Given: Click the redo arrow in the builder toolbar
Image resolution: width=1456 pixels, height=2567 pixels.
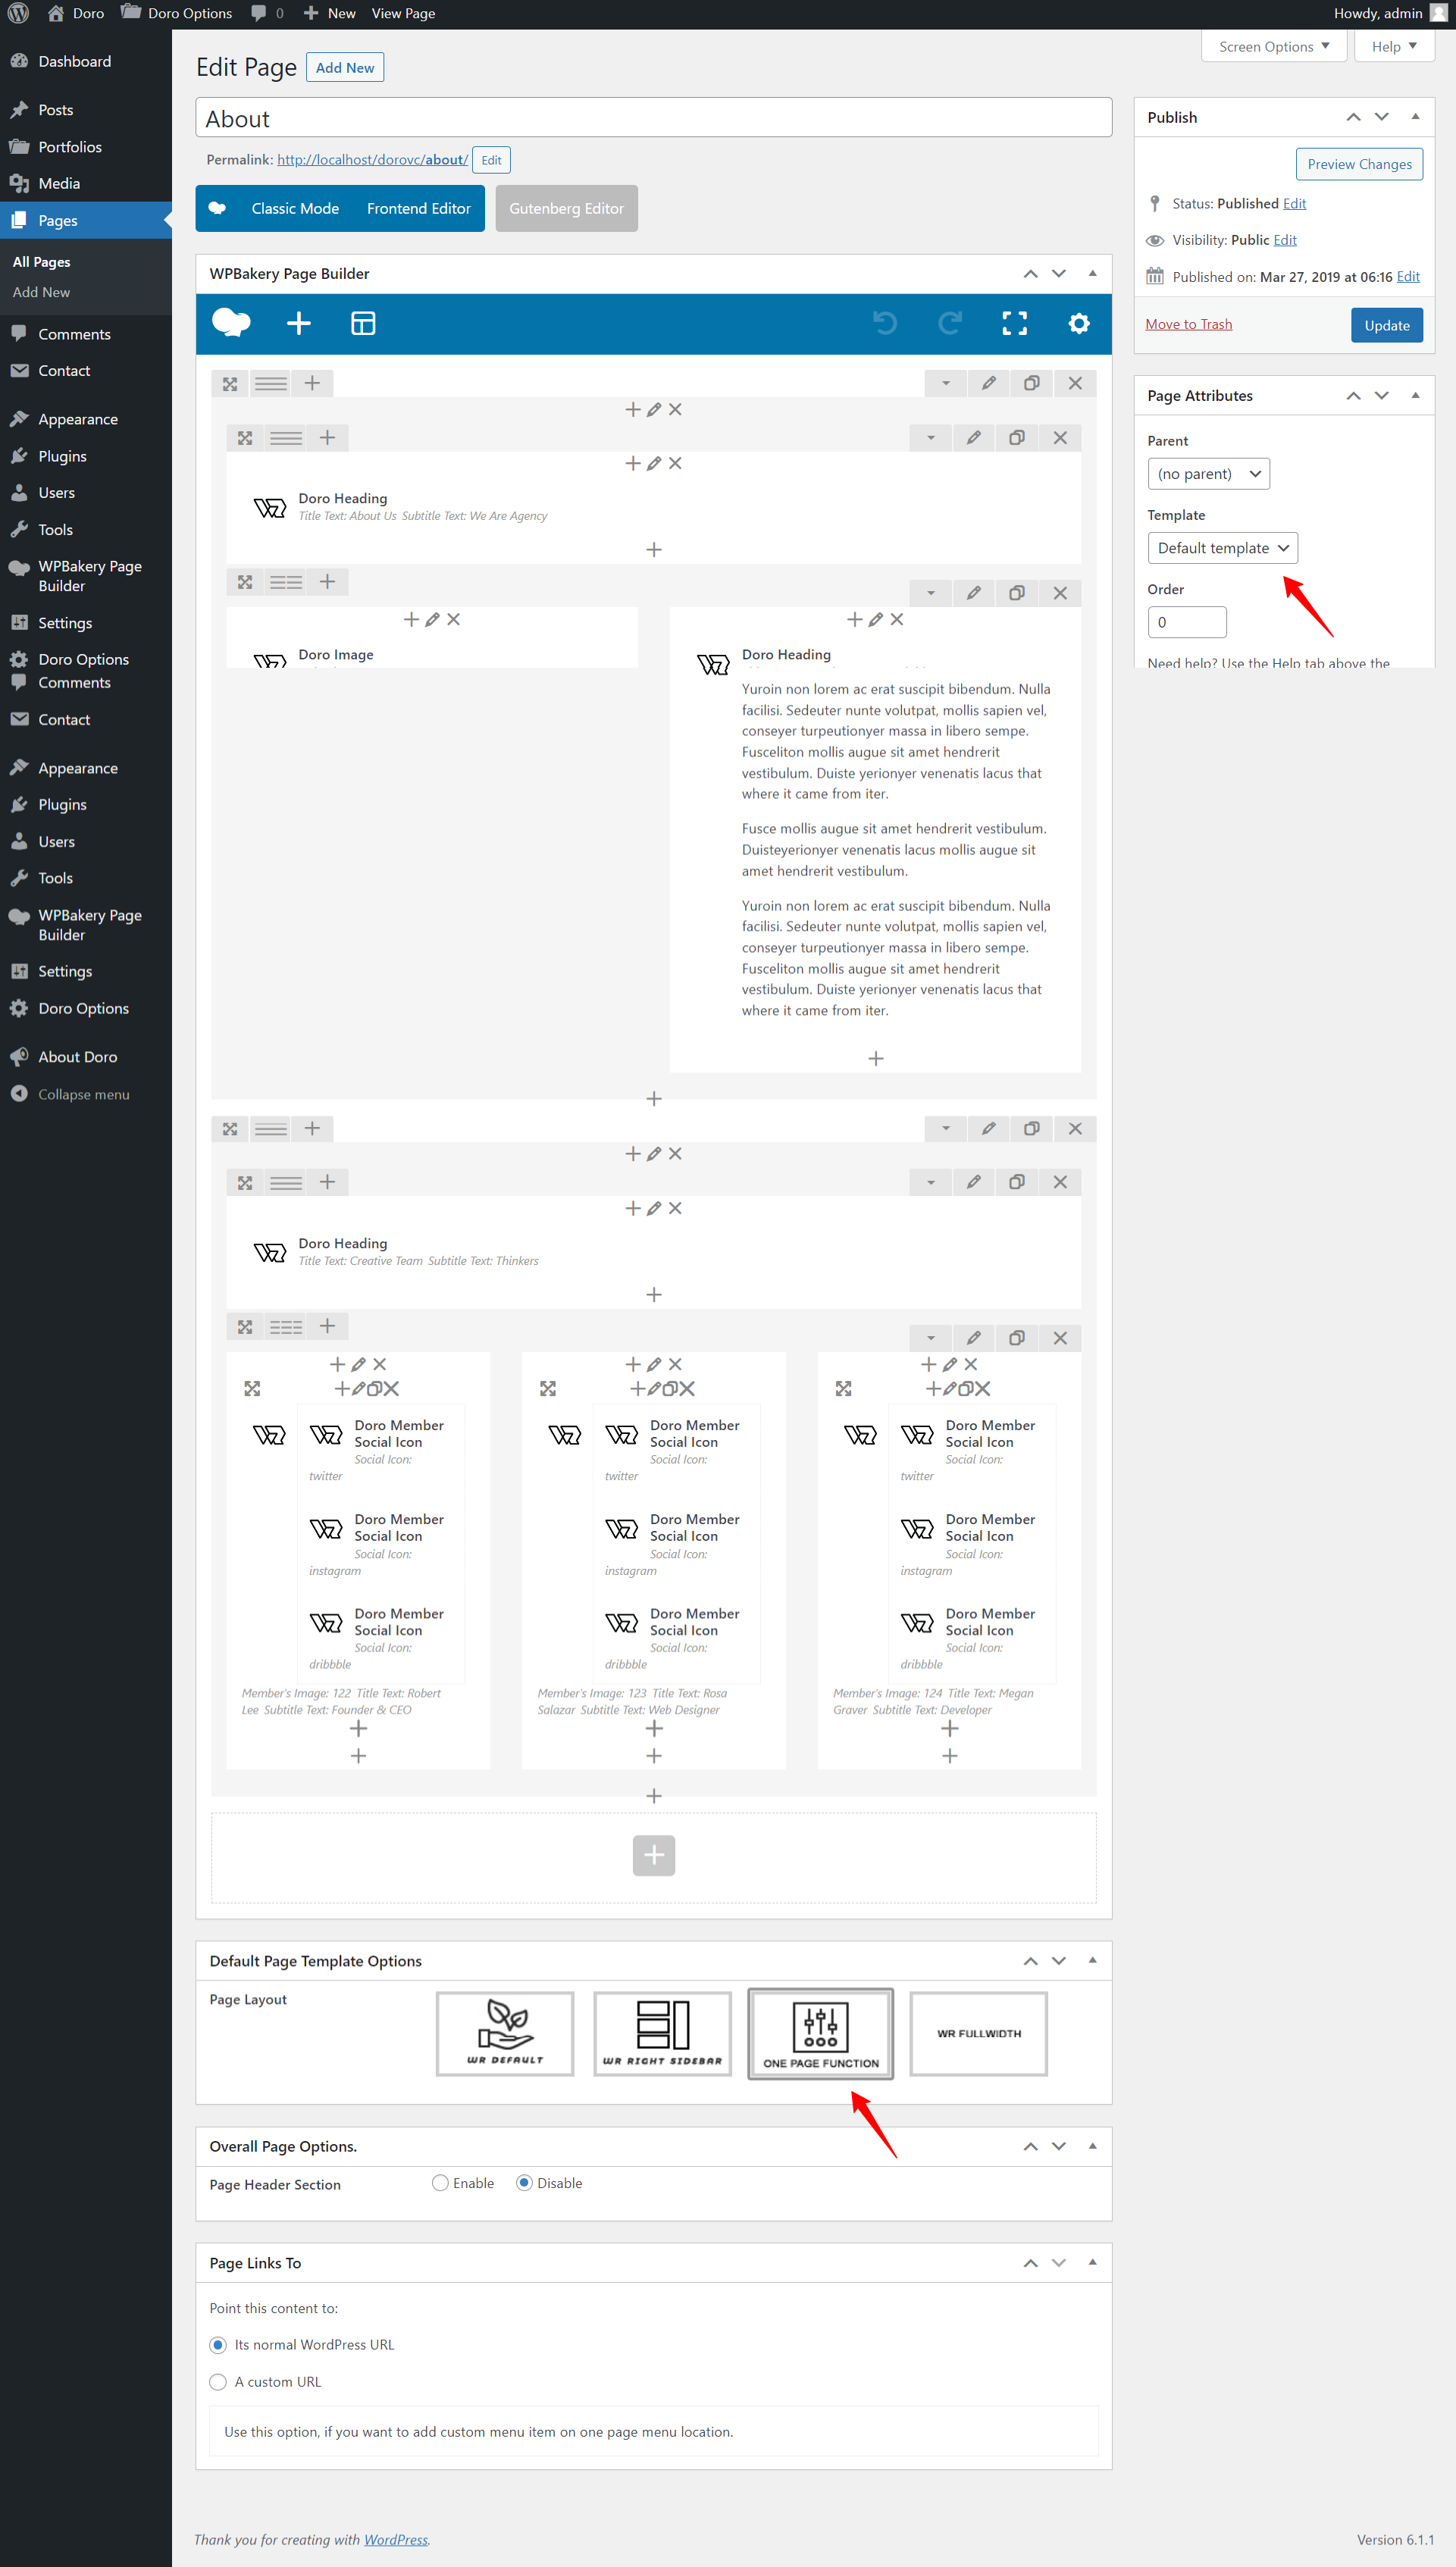Looking at the screenshot, I should 950,323.
